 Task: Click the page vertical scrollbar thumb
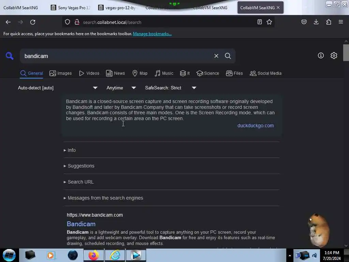(x=346, y=53)
